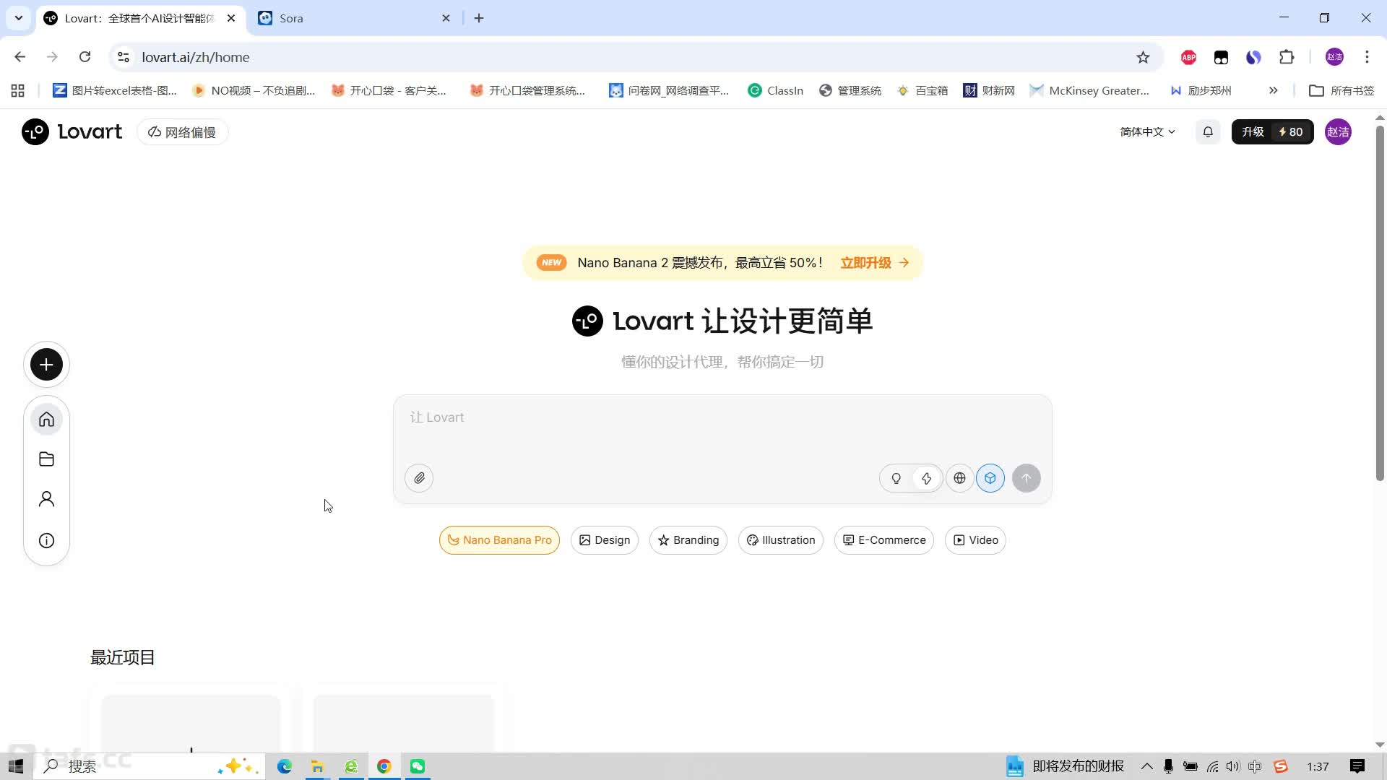Click the Lovart logo in header

(72, 132)
